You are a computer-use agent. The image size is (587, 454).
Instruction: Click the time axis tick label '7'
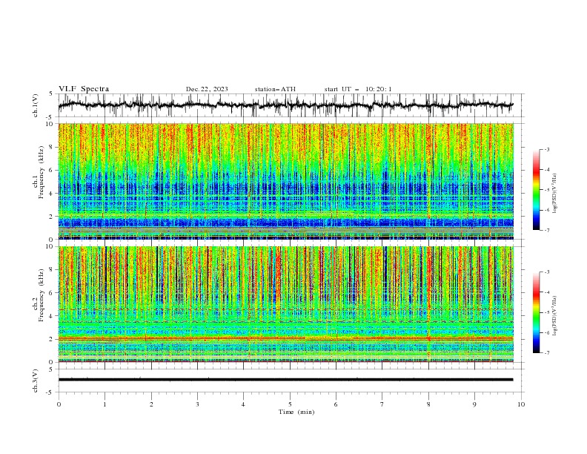click(x=382, y=404)
